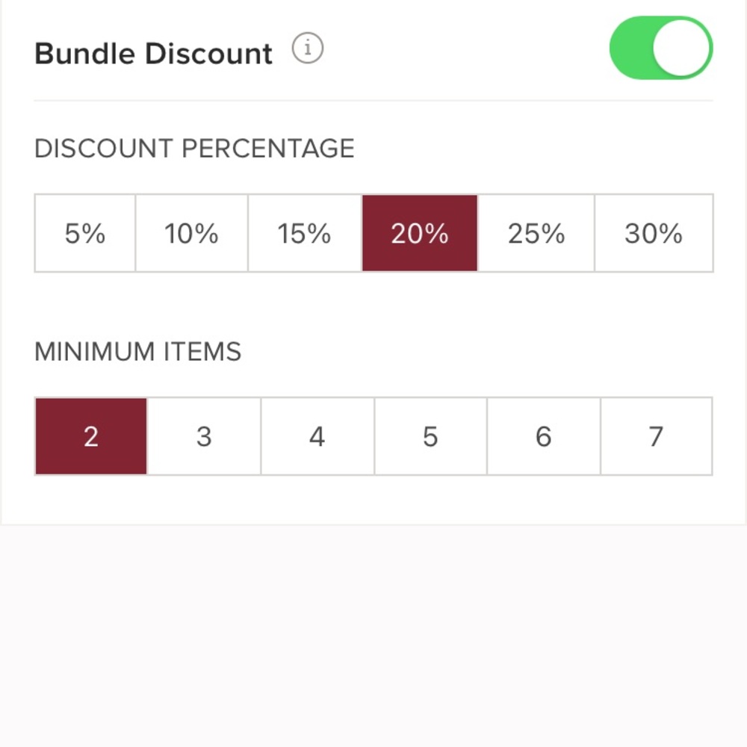The height and width of the screenshot is (747, 747).
Task: Pick 7 as the minimum items value
Action: click(657, 436)
